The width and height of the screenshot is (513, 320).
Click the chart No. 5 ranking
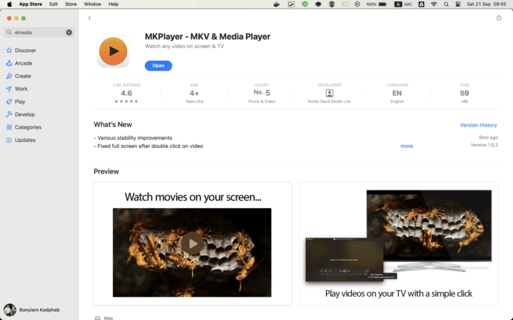tap(262, 93)
